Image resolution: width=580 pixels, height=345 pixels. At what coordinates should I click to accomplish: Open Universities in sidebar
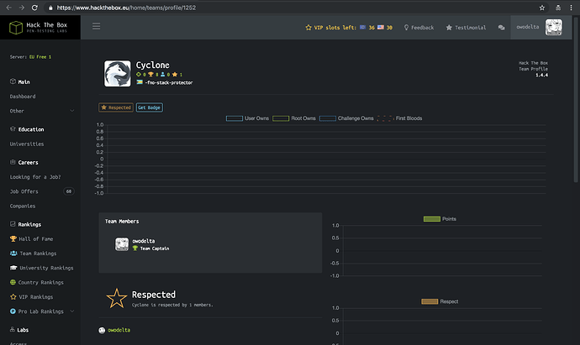(x=27, y=144)
